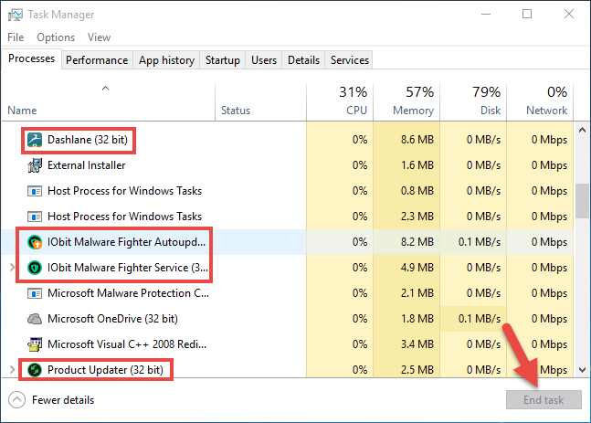Click 4.9 MB memory value

(x=417, y=268)
